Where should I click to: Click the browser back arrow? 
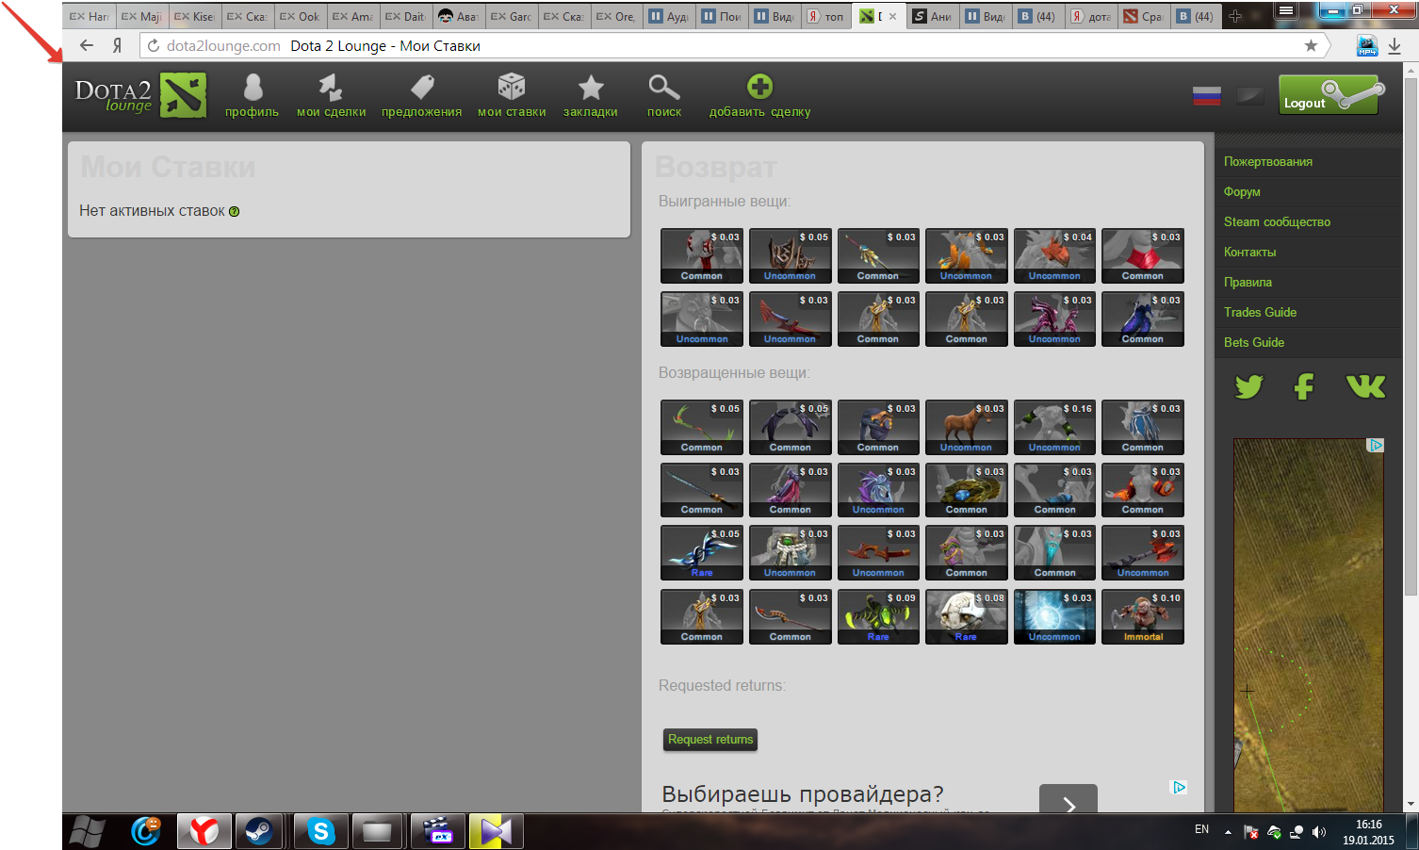[x=87, y=45]
